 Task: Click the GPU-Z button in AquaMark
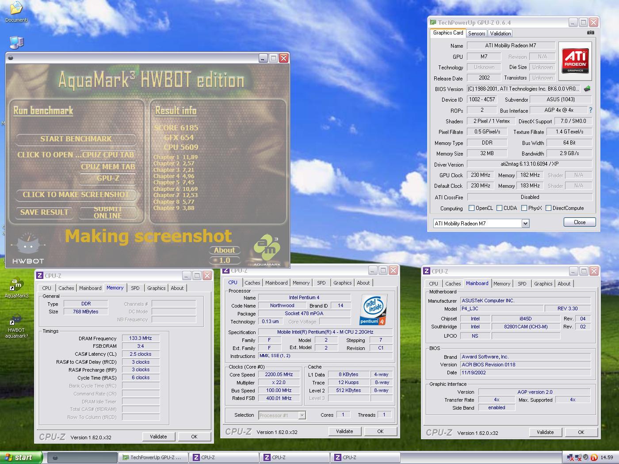pyautogui.click(x=108, y=178)
